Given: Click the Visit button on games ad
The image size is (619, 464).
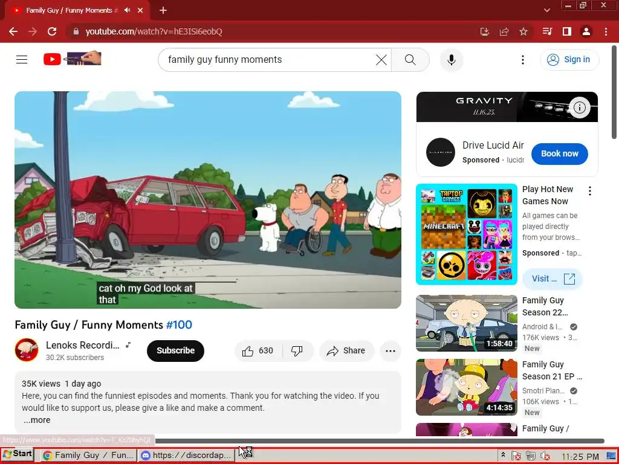Looking at the screenshot, I should point(553,279).
